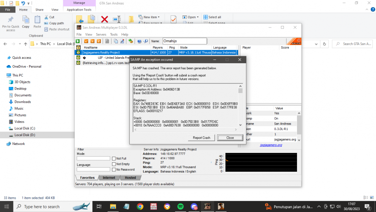Click the Language filter input field

pyautogui.click(x=93, y=169)
